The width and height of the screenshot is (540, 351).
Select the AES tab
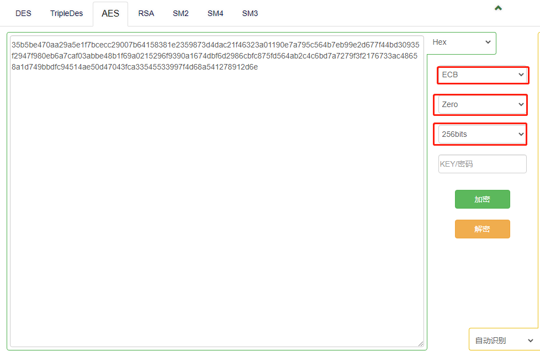click(x=110, y=13)
